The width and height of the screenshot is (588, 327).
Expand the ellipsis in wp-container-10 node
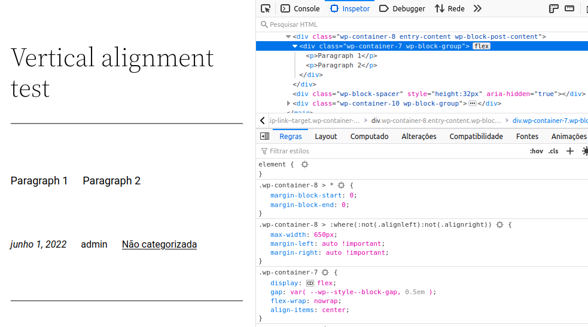click(x=473, y=104)
